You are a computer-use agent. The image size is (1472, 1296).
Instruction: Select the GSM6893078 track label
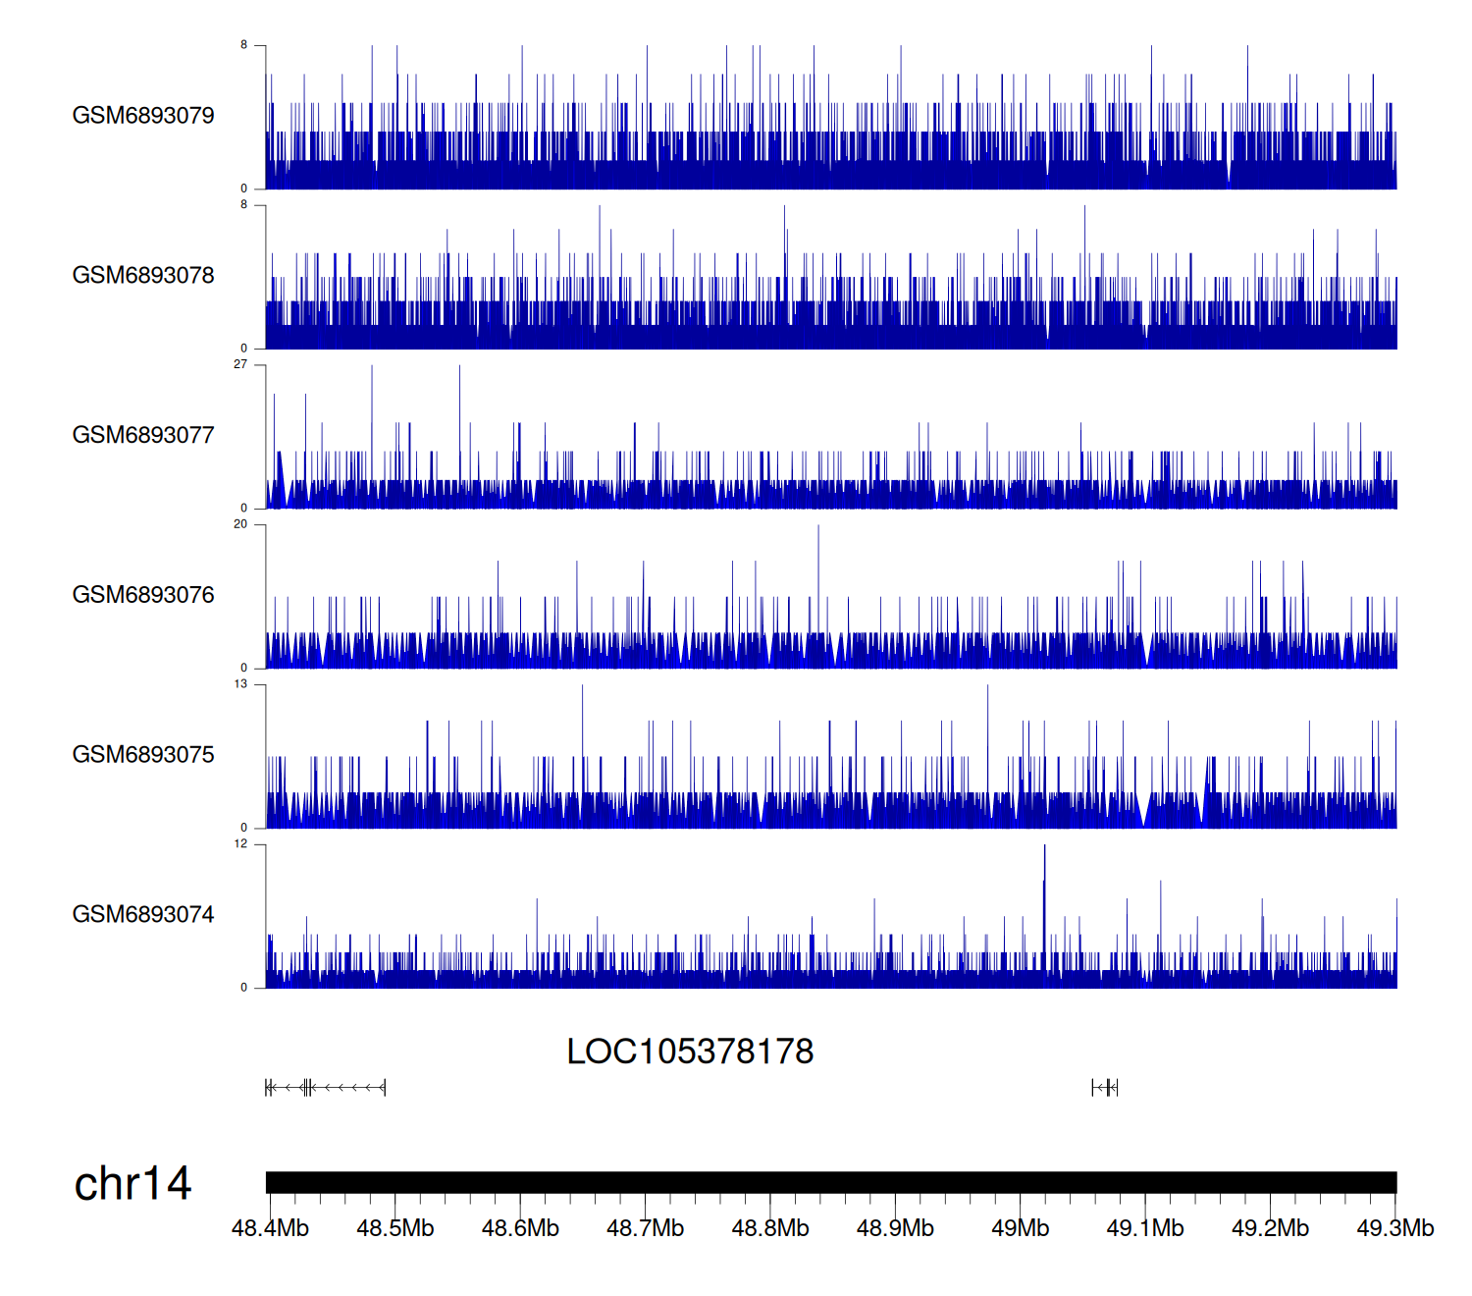pos(143,276)
